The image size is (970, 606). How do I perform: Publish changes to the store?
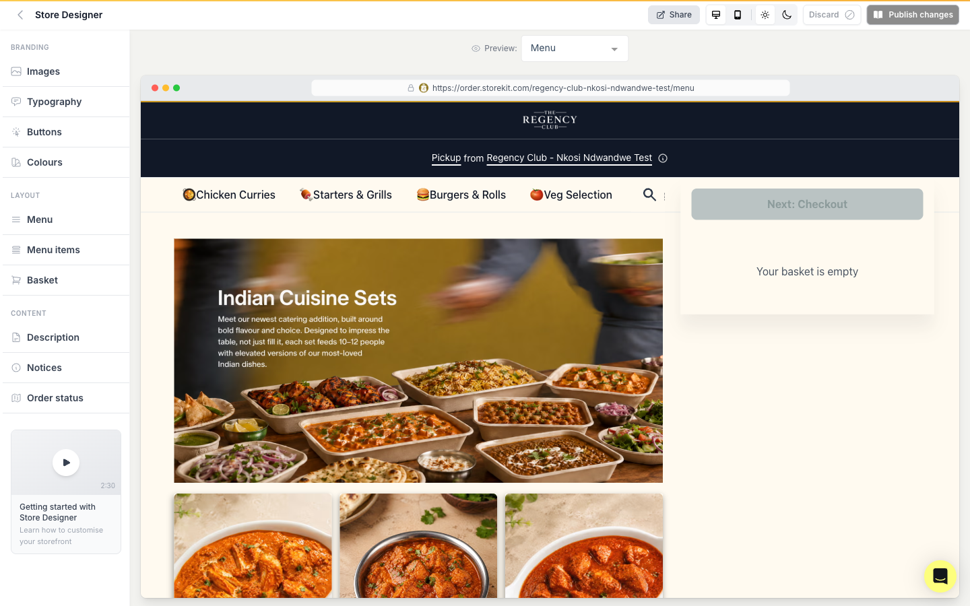coord(913,15)
